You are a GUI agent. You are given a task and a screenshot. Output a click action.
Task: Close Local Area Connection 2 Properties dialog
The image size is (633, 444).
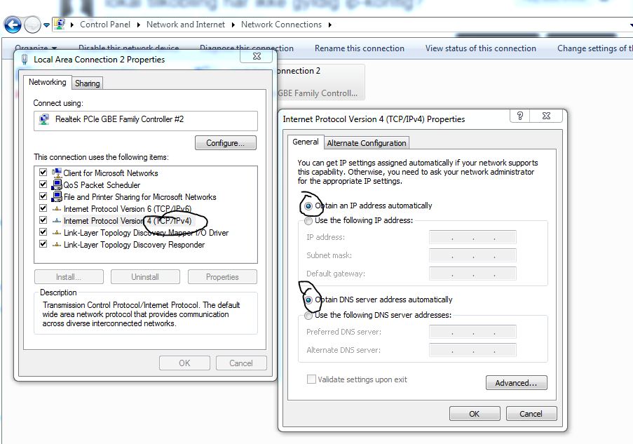click(257, 56)
